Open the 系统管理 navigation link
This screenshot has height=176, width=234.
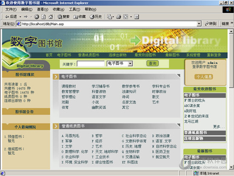[193, 55]
